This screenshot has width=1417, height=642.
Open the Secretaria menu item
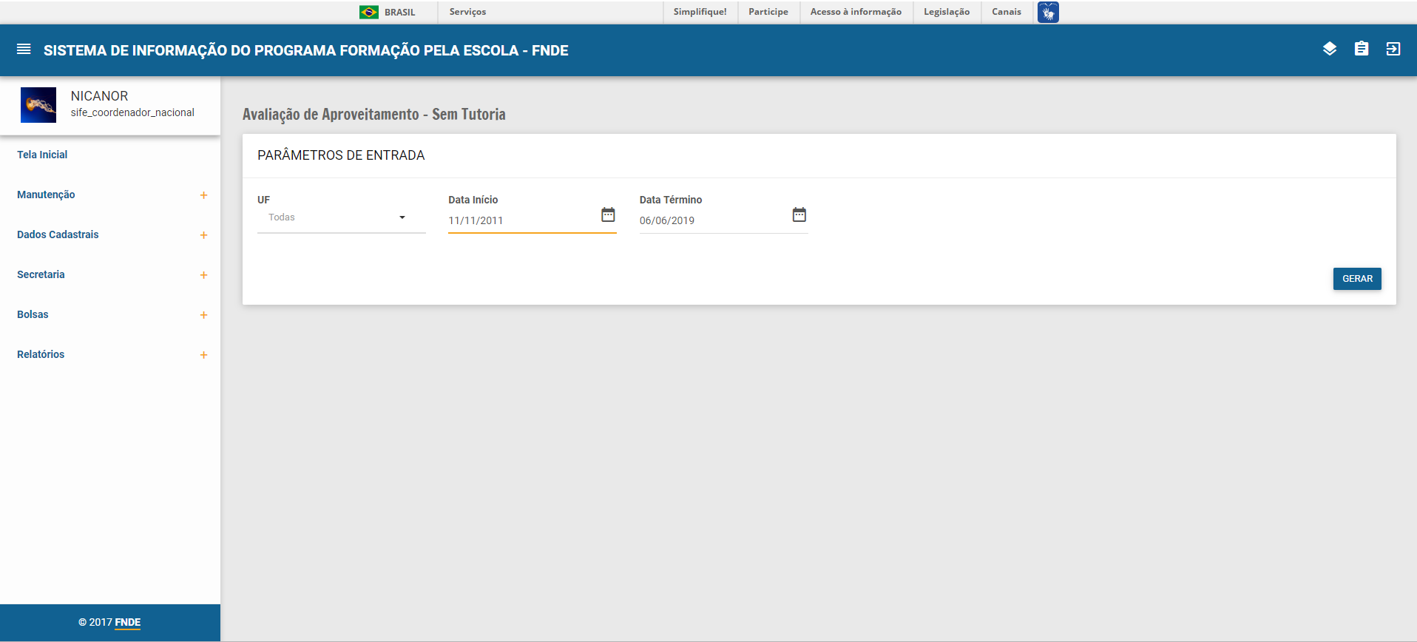pos(41,274)
